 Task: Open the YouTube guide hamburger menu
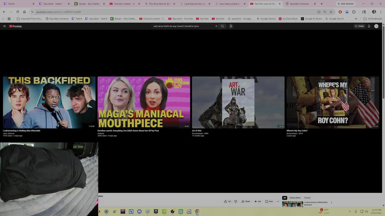click(5, 26)
